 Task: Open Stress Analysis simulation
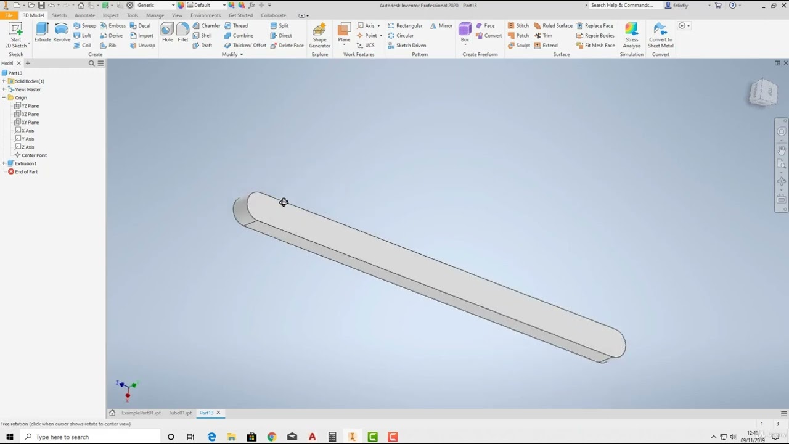632,36
